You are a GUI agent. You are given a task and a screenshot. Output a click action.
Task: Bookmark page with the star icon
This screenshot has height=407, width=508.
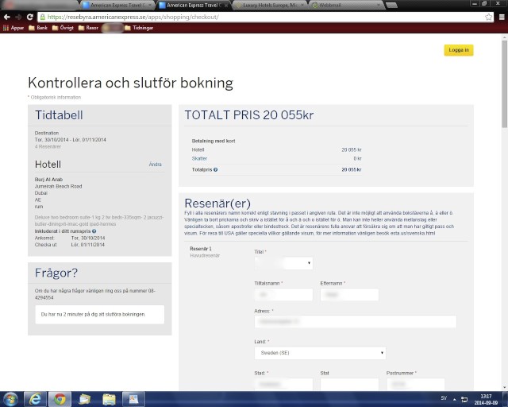[x=488, y=16]
